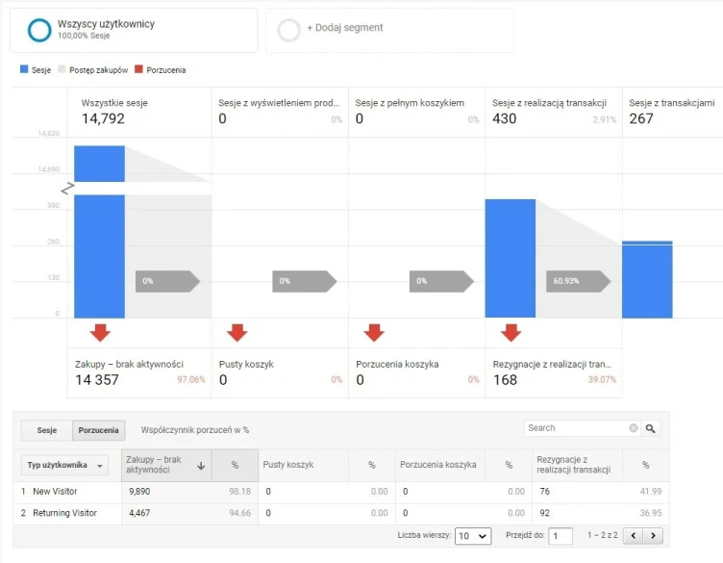Clear the search field with the X icon
Viewport: 723px width, 563px height.
[634, 428]
